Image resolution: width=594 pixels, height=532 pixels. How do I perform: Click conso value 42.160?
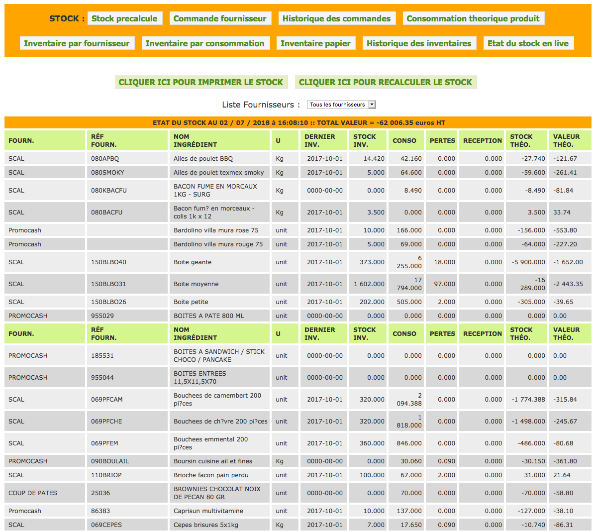(411, 159)
